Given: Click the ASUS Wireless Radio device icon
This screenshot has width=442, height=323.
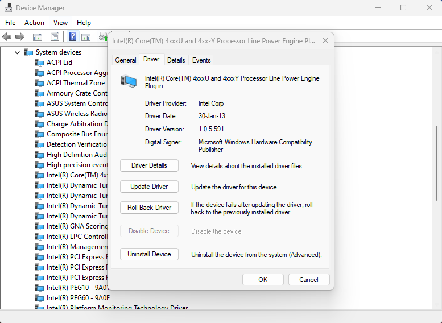Looking at the screenshot, I should (x=39, y=114).
